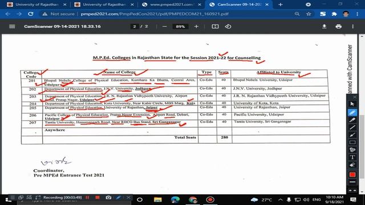Select the numbered steps/stamp tool
Viewport: 365px width, 205px height.
pyautogui.click(x=352, y=150)
